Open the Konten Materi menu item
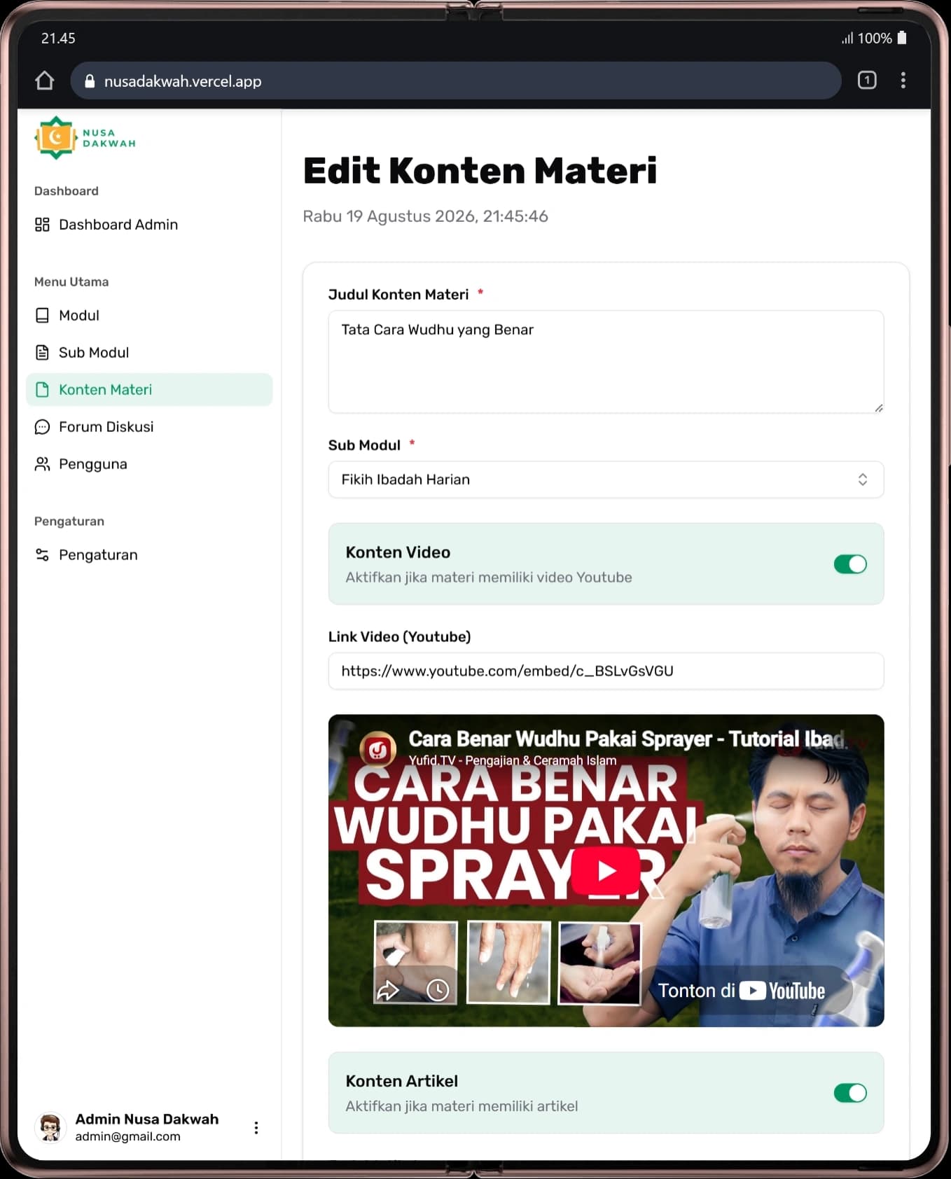Viewport: 951px width, 1179px height. click(149, 390)
